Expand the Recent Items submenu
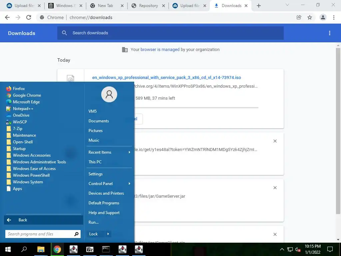 tap(109, 152)
